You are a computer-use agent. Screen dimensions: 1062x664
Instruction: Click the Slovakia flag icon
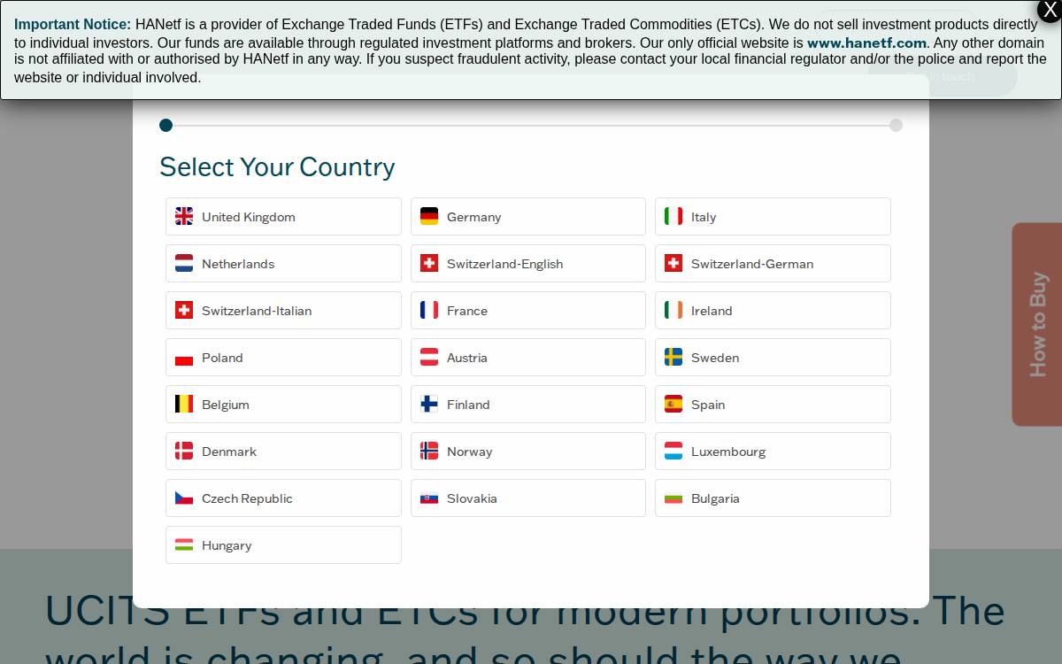[x=429, y=498]
